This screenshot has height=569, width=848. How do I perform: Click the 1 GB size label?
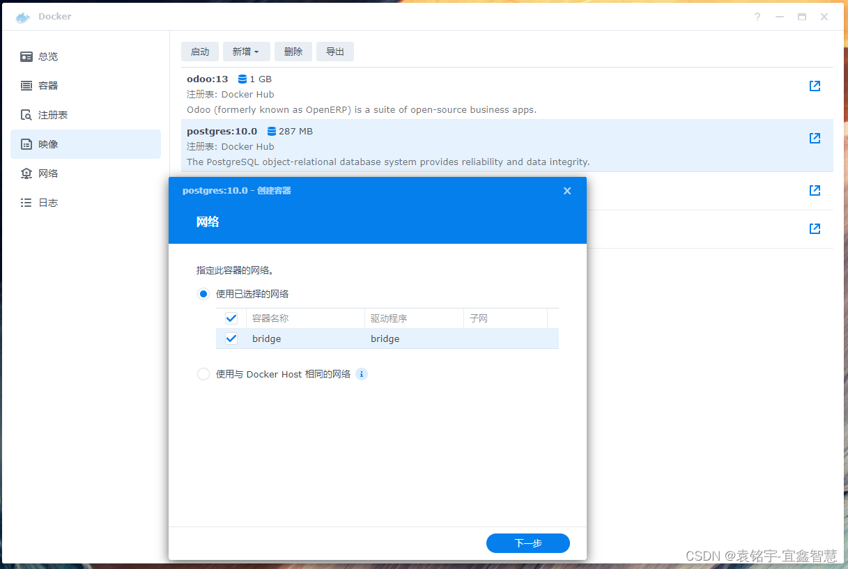coord(261,79)
